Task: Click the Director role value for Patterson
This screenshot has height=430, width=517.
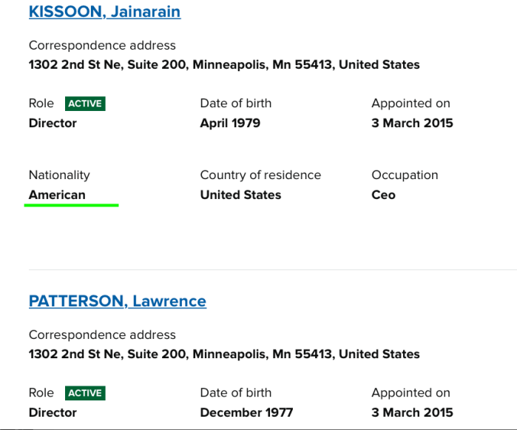Action: point(53,412)
